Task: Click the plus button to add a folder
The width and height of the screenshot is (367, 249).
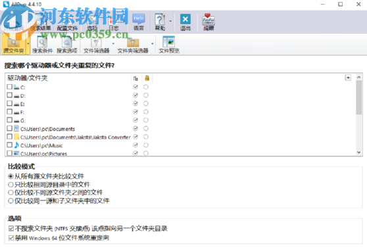Action: pyautogui.click(x=348, y=78)
